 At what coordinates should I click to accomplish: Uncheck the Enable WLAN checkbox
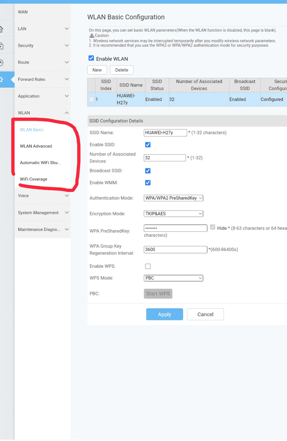point(91,58)
